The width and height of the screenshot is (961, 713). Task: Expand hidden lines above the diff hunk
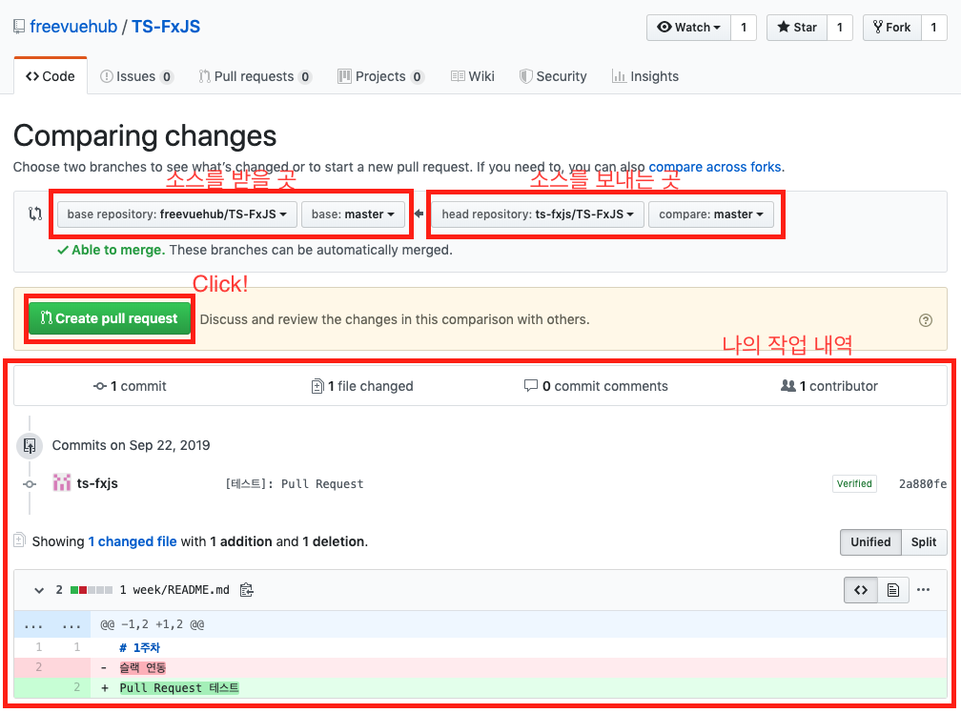(52, 624)
